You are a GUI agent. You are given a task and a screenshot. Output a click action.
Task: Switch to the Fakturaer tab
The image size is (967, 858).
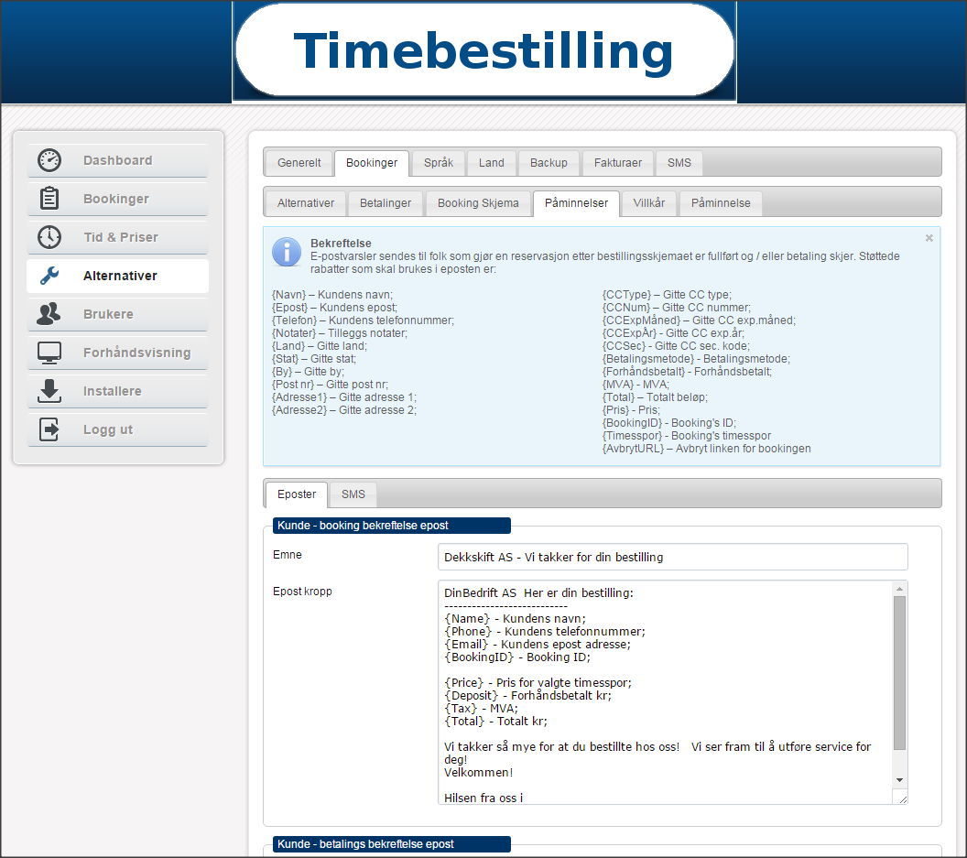click(x=618, y=163)
